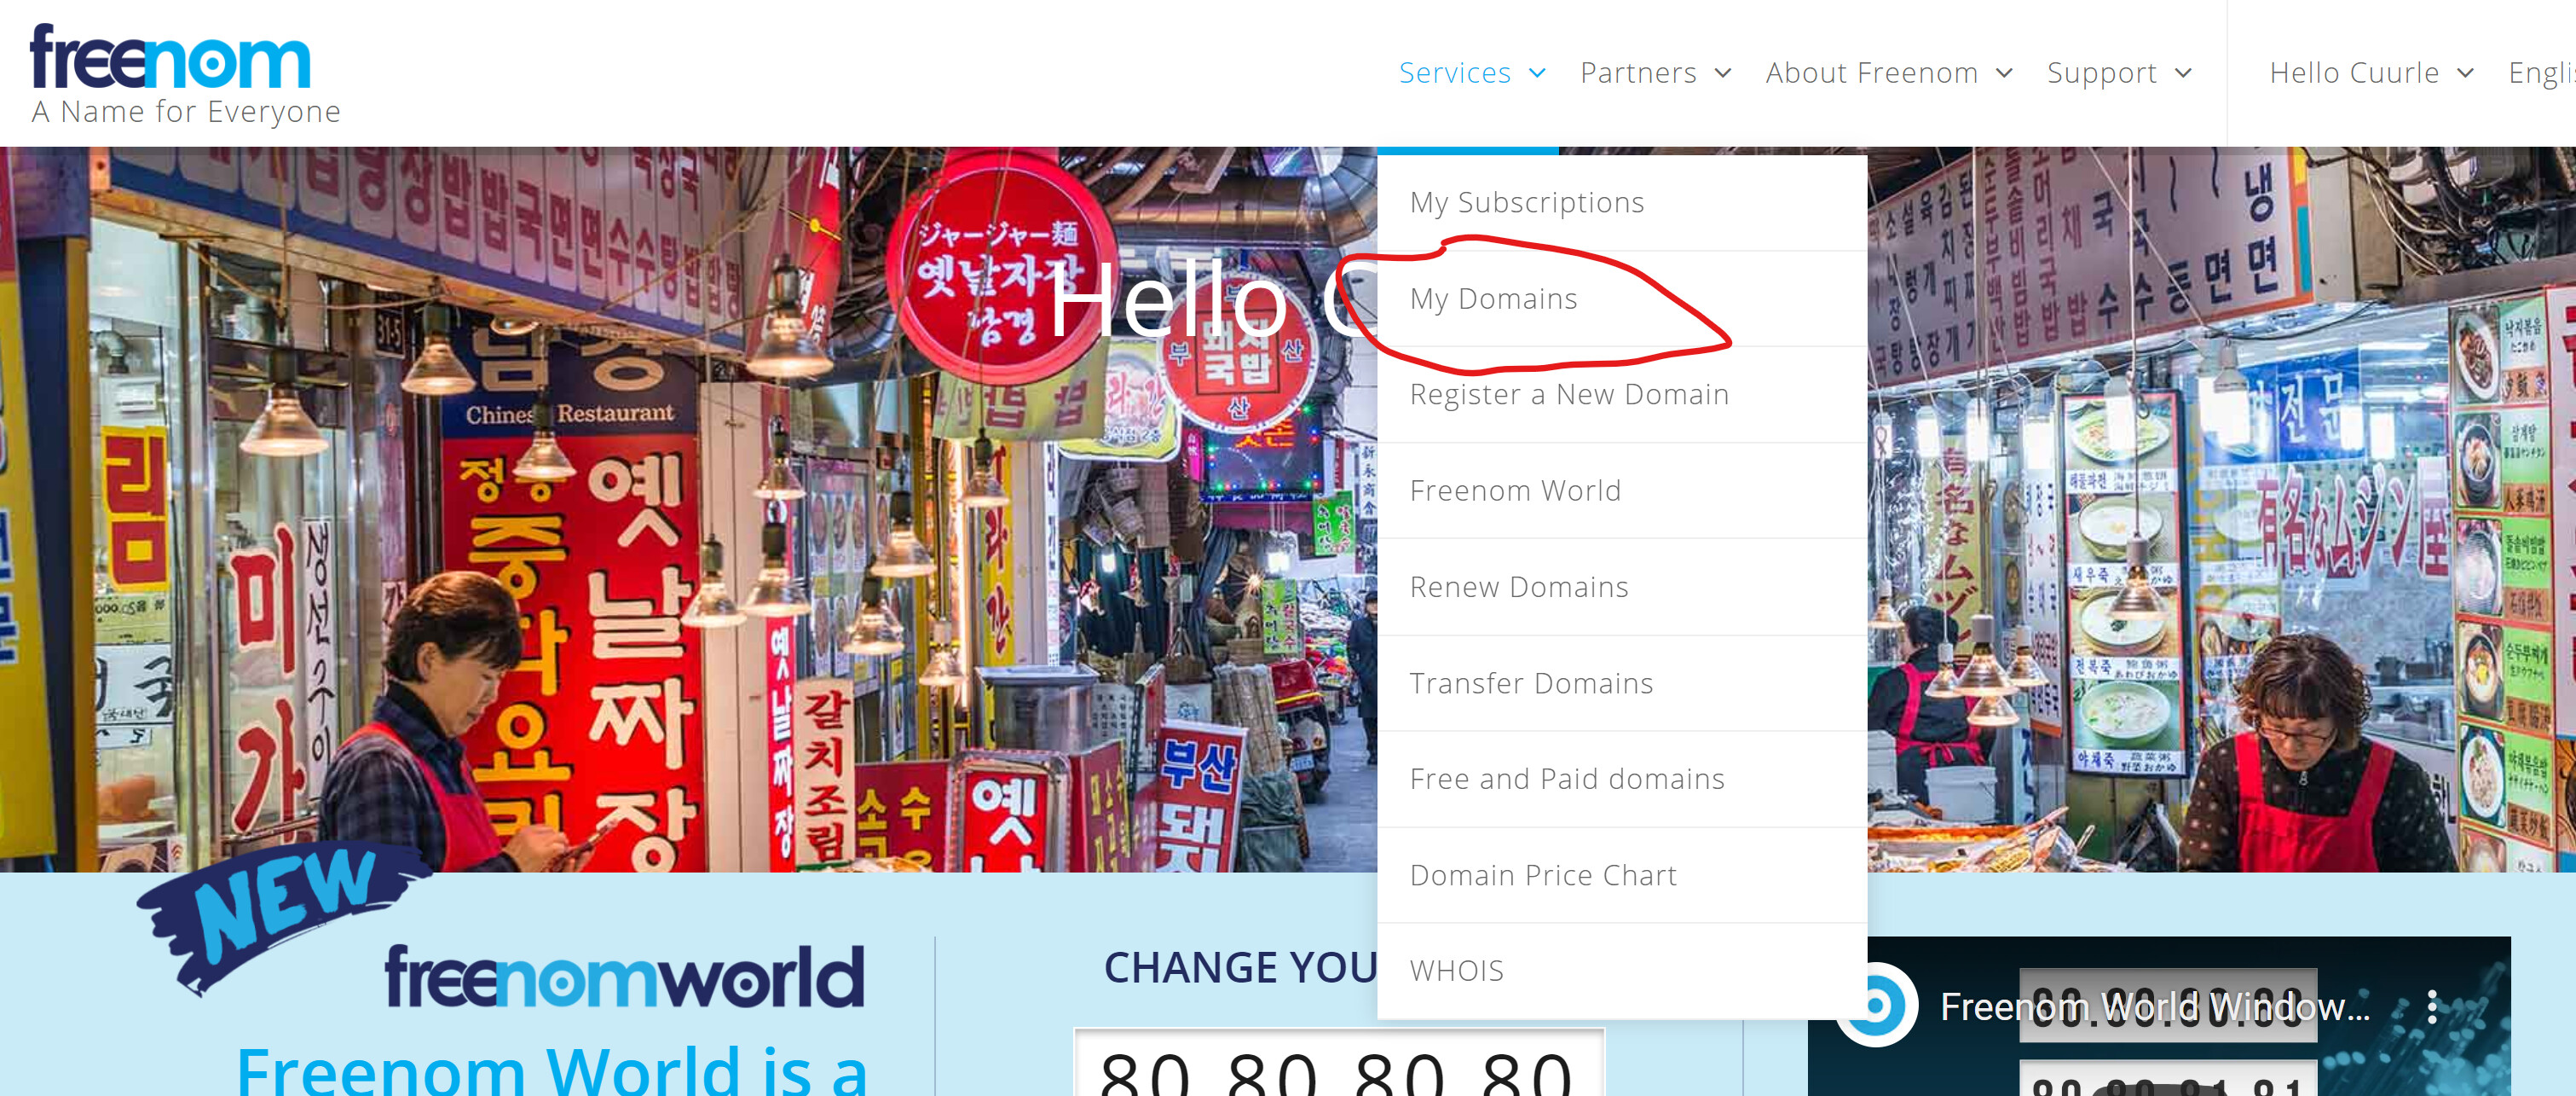
Task: Select WHOIS from dropdown
Action: click(x=1621, y=971)
